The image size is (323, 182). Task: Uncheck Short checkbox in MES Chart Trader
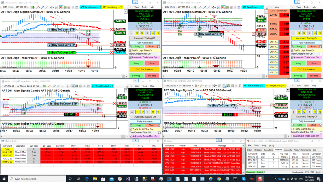click(159, 47)
